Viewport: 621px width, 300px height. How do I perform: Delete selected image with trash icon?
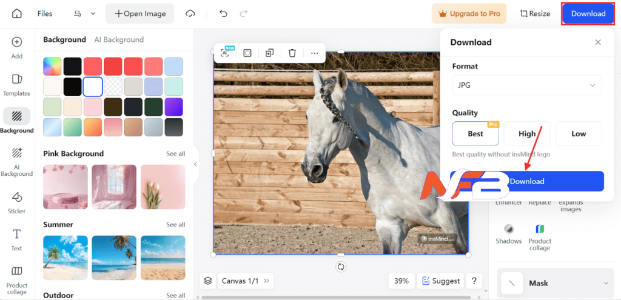292,53
